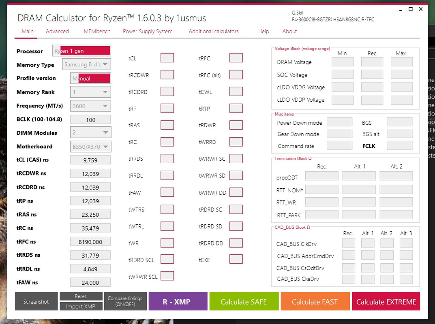The width and height of the screenshot is (435, 324).
Task: Open the Profile version dropdown showing Manual
Action: coord(90,78)
